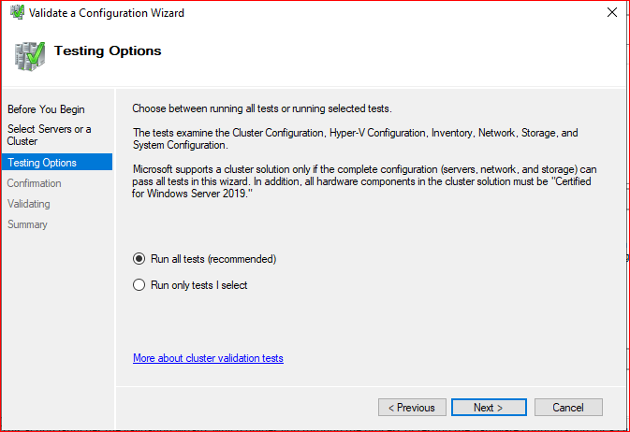
Task: Cancel the wizard
Action: [x=568, y=408]
